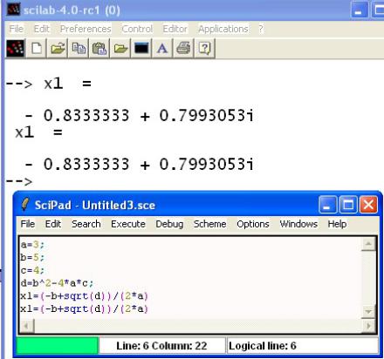This screenshot has width=384, height=359.
Task: Open the Scilab Control menu
Action: coord(137,29)
